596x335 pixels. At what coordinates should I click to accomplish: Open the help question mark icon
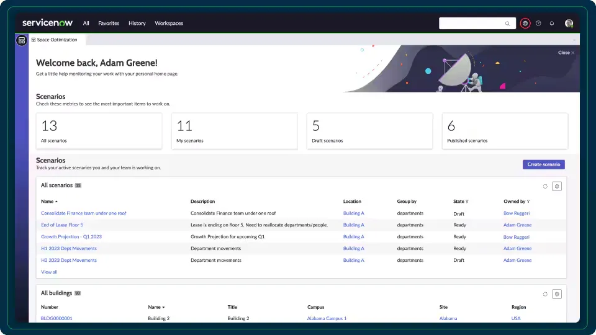click(538, 24)
